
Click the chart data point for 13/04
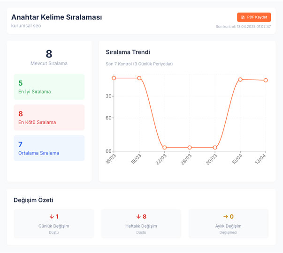pos(266,80)
